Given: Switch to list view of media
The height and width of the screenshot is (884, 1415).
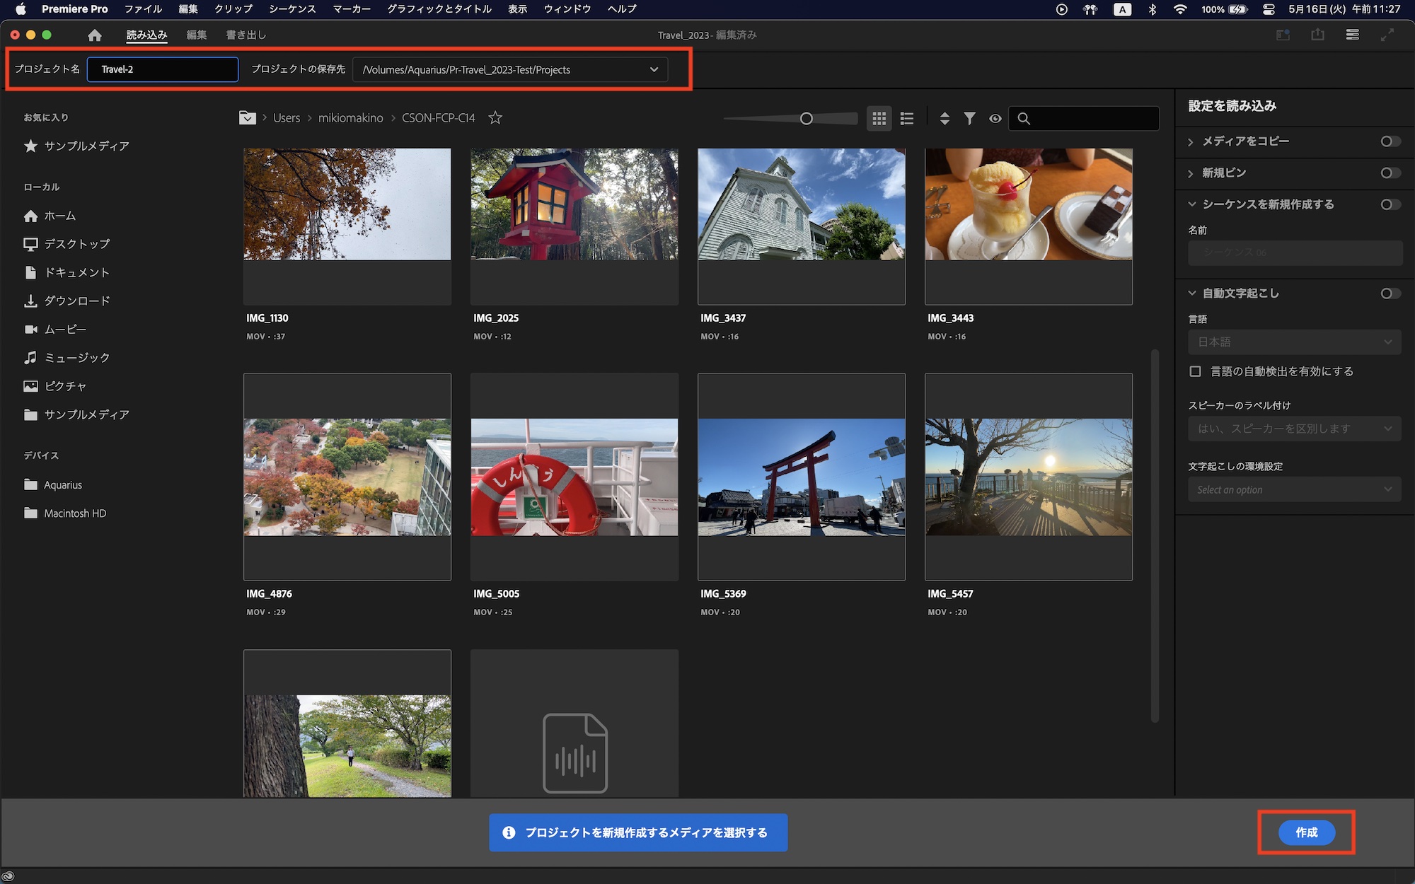Looking at the screenshot, I should pyautogui.click(x=907, y=119).
